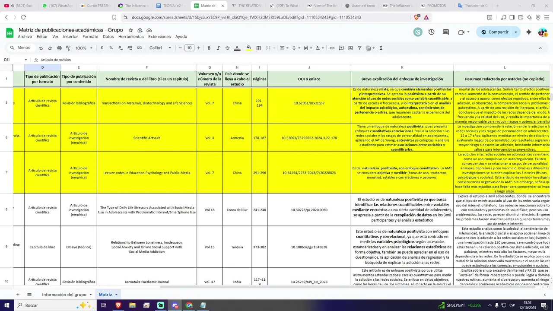Open the Herramientas menu
This screenshot has height=311, width=553.
[x=131, y=37]
